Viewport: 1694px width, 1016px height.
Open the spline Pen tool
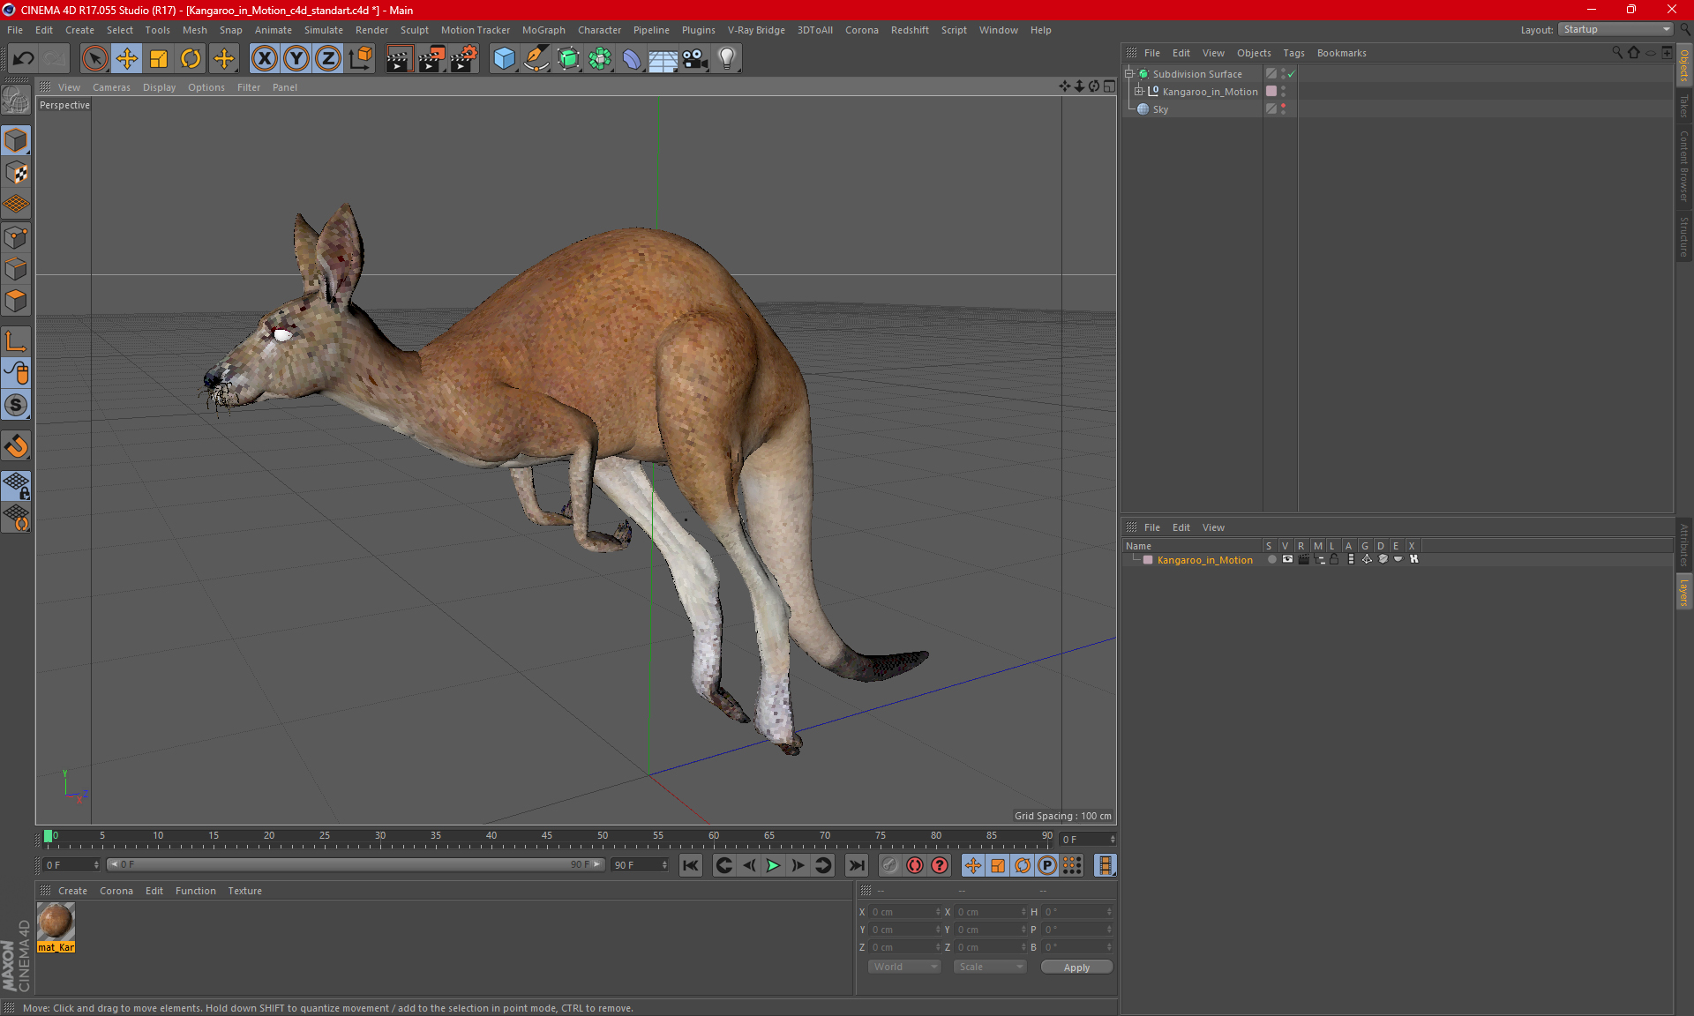[x=536, y=59]
